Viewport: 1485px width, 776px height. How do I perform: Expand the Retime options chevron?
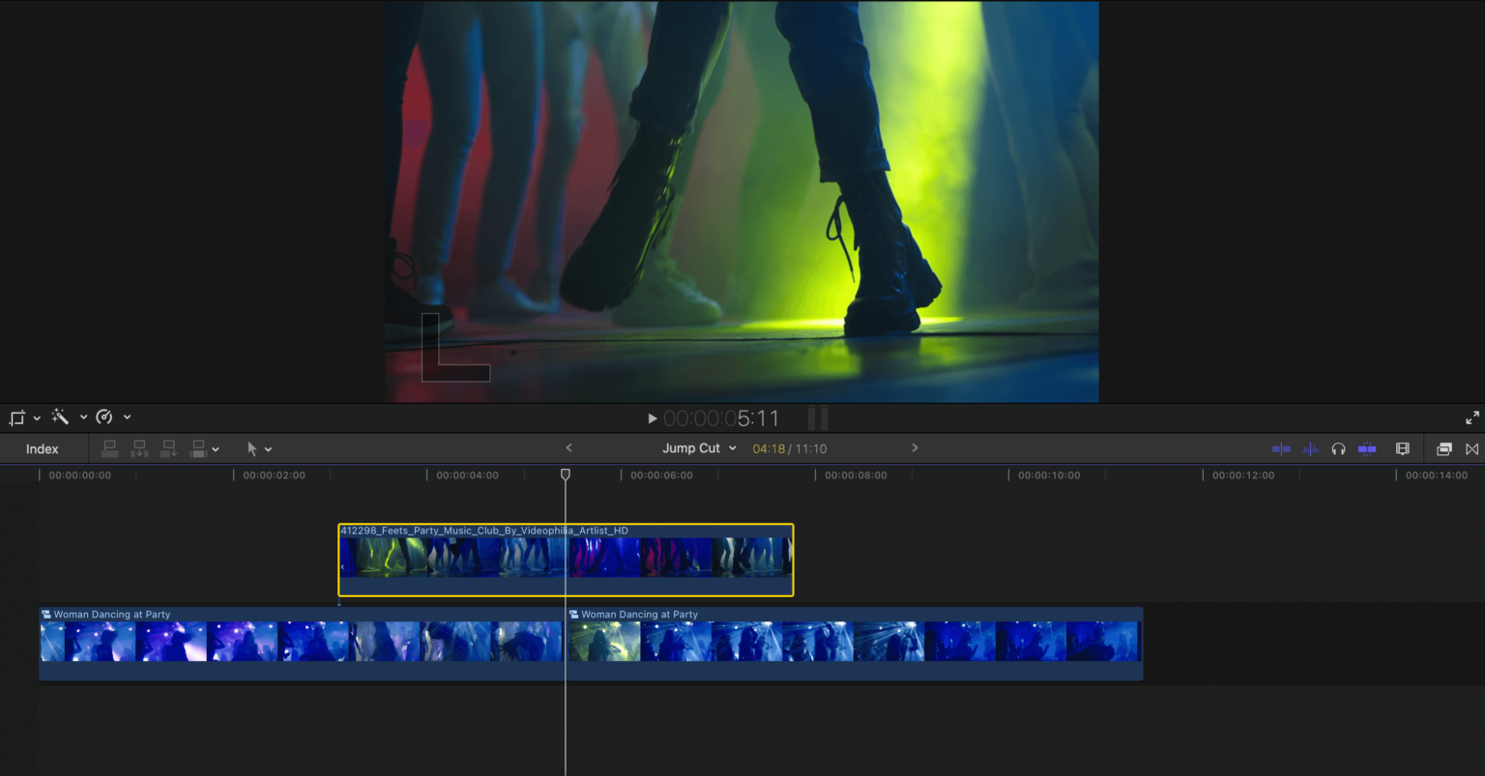click(x=127, y=417)
